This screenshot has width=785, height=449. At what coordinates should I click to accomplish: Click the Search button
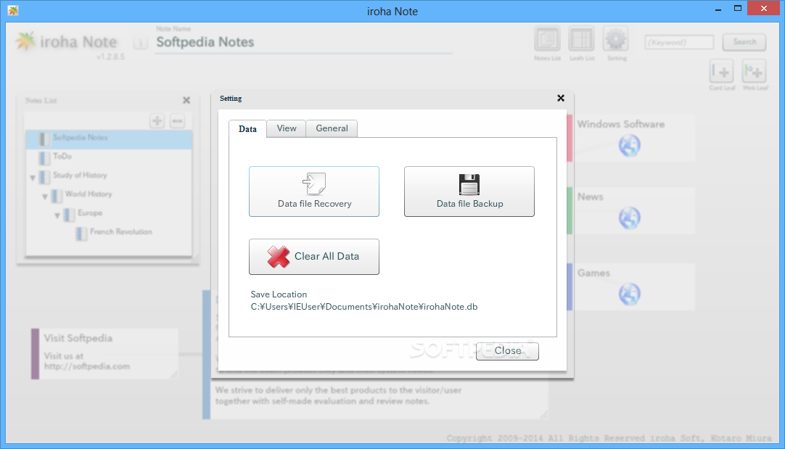744,42
